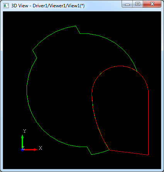Close the 3D View window
This screenshot has width=164, height=172.
coord(152,4)
